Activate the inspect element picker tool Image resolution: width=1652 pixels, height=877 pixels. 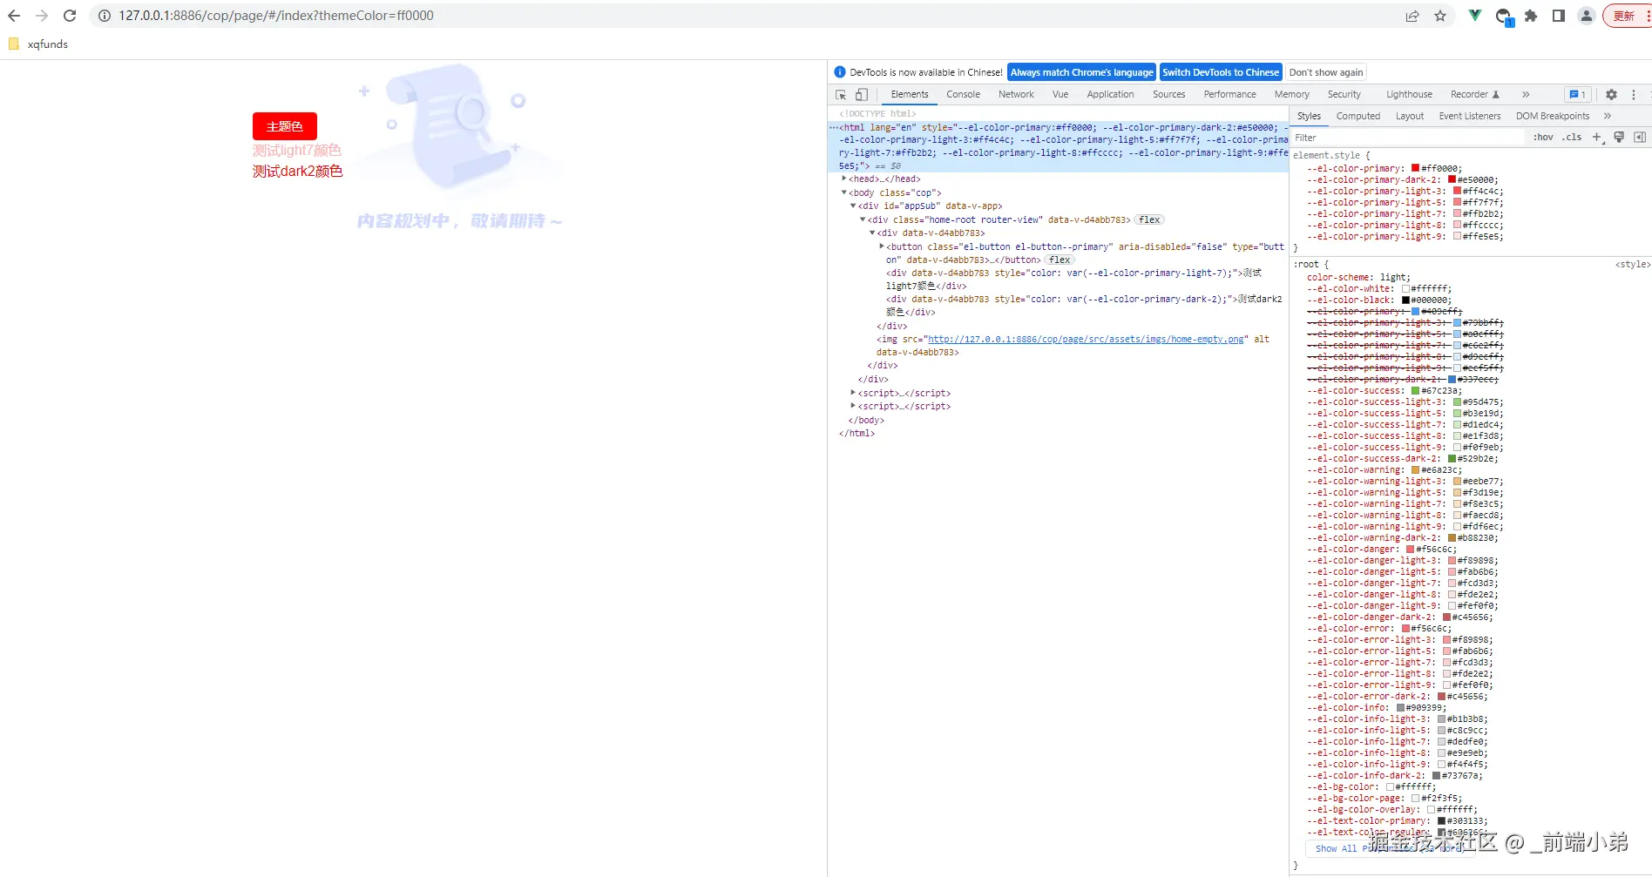tap(841, 95)
